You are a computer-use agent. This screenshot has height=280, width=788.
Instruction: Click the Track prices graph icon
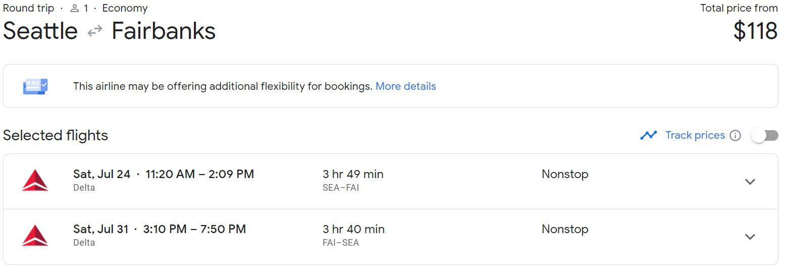coord(648,135)
